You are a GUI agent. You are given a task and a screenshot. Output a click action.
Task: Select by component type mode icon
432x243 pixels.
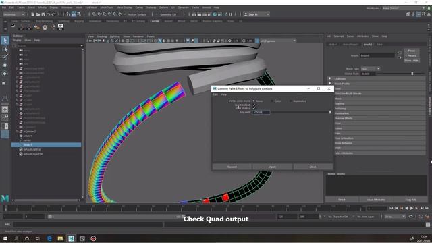click(x=79, y=14)
